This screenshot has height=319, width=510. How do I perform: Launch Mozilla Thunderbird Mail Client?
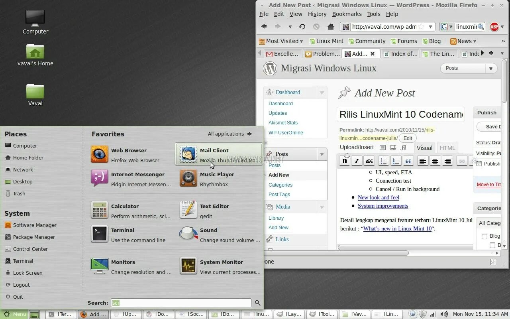(219, 155)
